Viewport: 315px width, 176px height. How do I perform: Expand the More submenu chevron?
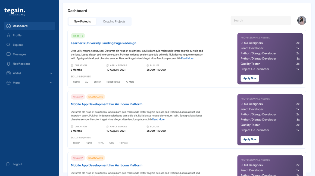click(x=51, y=83)
